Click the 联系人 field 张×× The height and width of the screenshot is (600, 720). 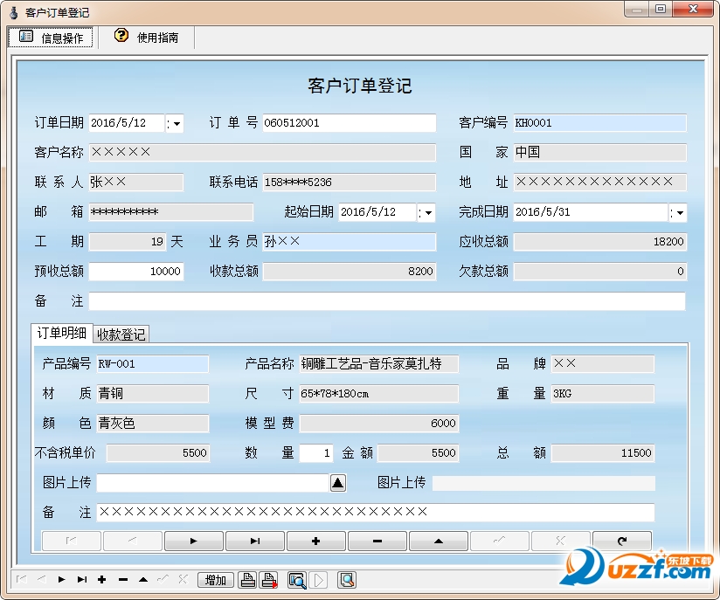coord(136,183)
